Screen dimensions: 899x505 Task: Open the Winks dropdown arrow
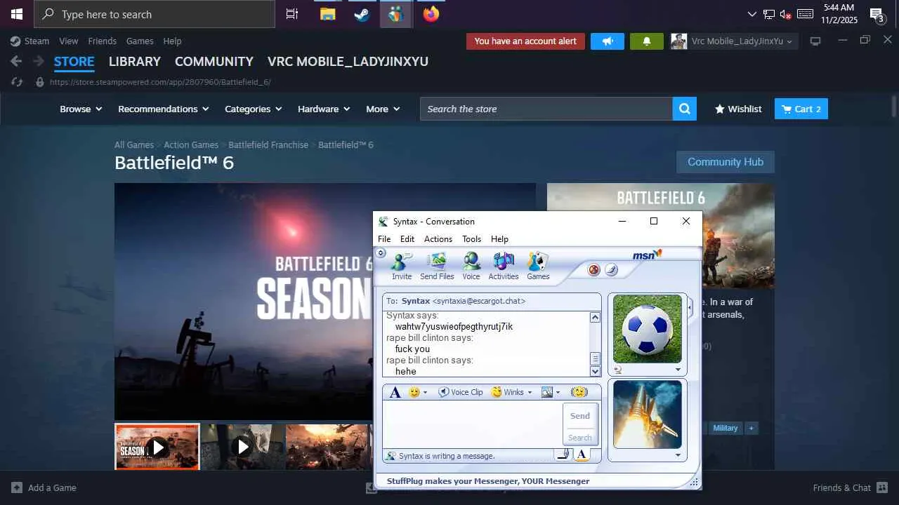pos(530,393)
